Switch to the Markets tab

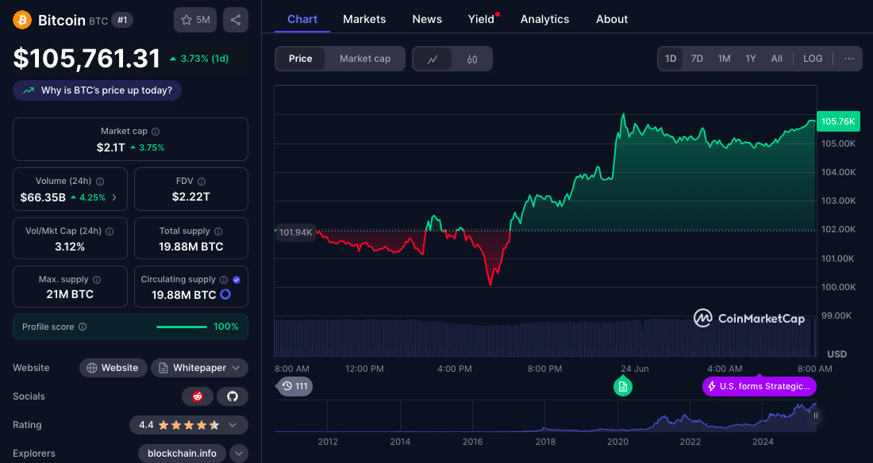tap(364, 19)
